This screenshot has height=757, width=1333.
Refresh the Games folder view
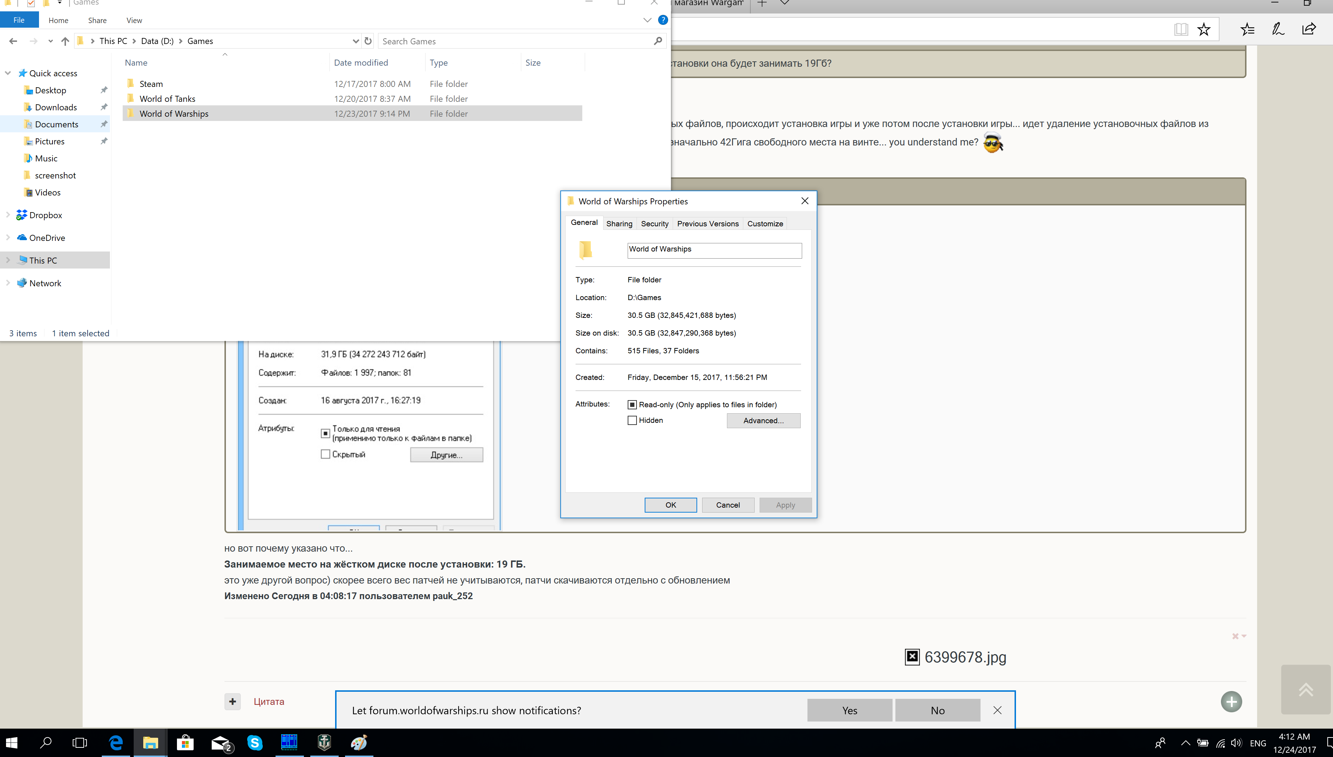point(368,41)
